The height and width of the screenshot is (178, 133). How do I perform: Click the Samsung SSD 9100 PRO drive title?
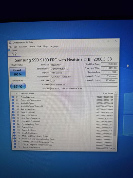pyautogui.click(x=63, y=60)
